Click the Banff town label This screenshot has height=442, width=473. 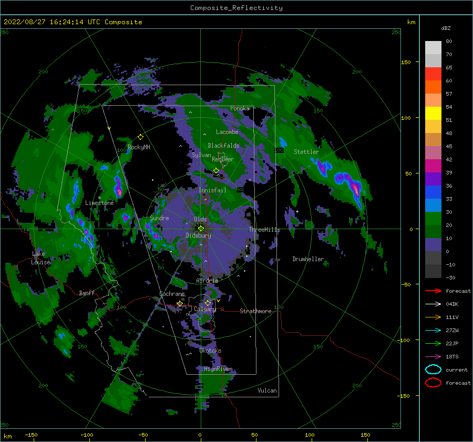pos(87,293)
